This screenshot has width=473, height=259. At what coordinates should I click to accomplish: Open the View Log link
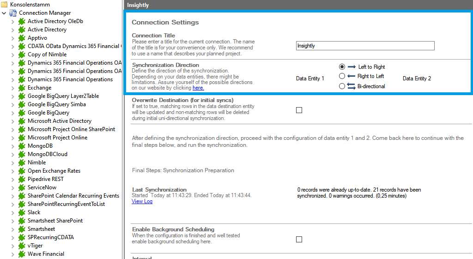[142, 201]
